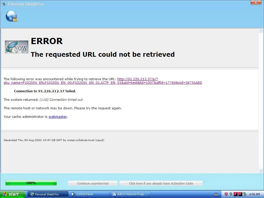This screenshot has height=198, width=264.
Task: Click 'Connection to 91.226.212.37 failed.' text
Action: 45,91
